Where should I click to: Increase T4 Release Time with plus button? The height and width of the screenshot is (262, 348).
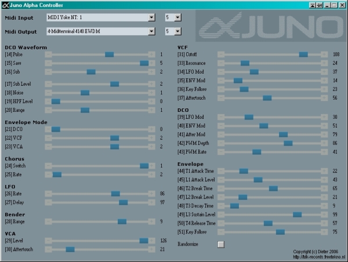324,223
